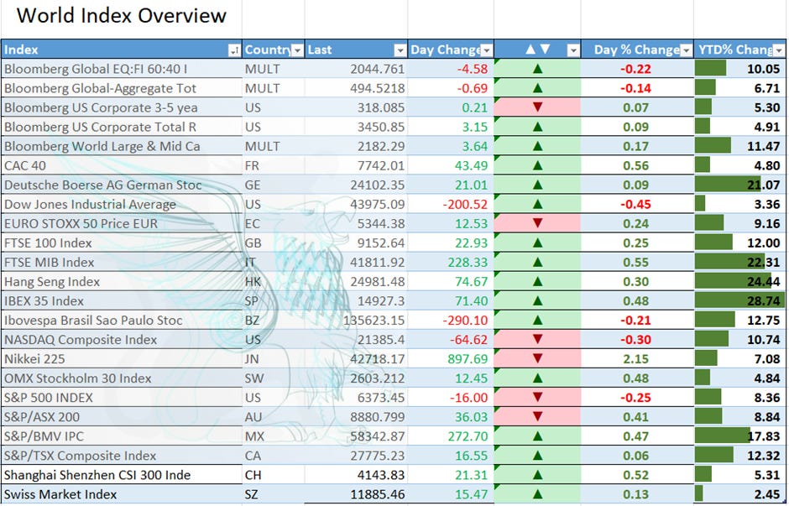Select the Dow Jones Industrial Average cell
789x506 pixels.
pos(121,204)
